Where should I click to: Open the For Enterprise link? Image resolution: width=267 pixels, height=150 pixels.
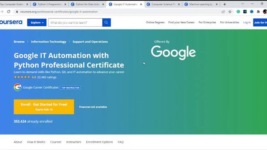point(207,22)
